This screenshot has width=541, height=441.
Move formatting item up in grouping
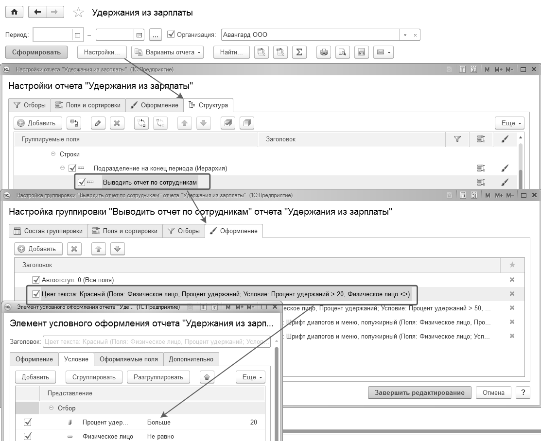point(99,249)
